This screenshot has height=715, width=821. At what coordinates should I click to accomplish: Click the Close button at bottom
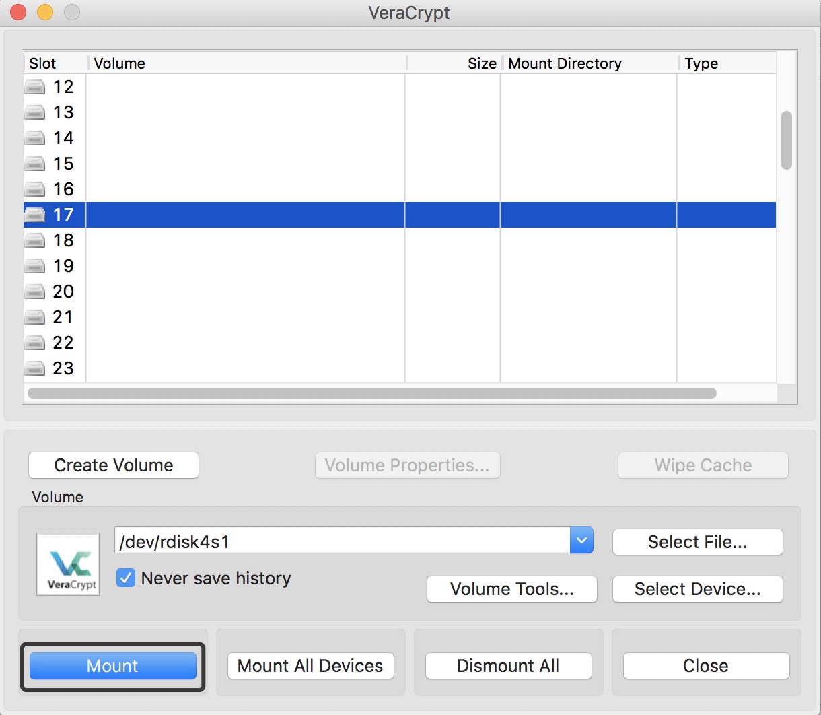[x=706, y=666]
